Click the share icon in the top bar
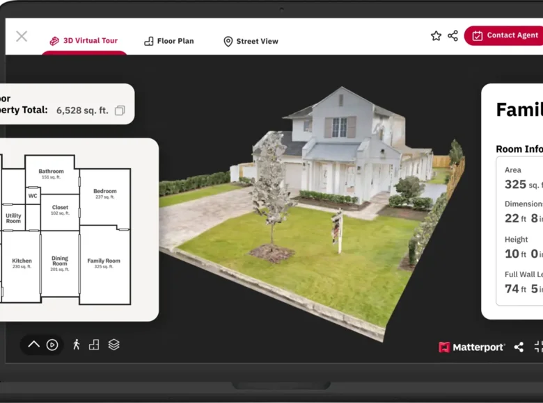The height and width of the screenshot is (403, 543). (x=452, y=35)
